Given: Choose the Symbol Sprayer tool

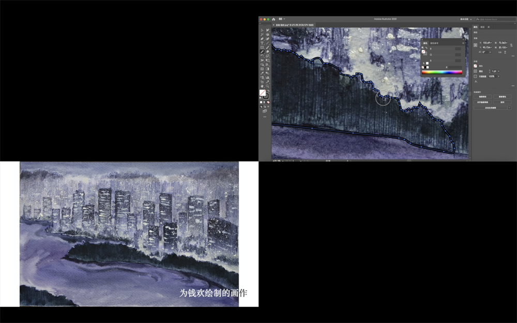Looking at the screenshot, I should [262, 78].
